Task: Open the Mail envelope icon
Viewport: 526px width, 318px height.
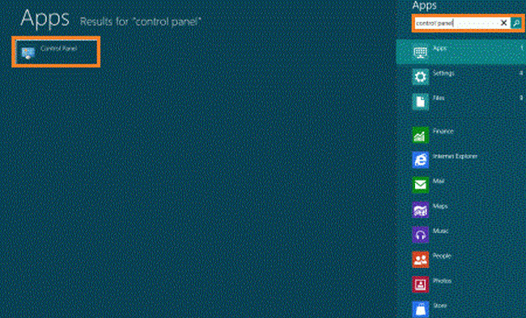Action: 420,185
